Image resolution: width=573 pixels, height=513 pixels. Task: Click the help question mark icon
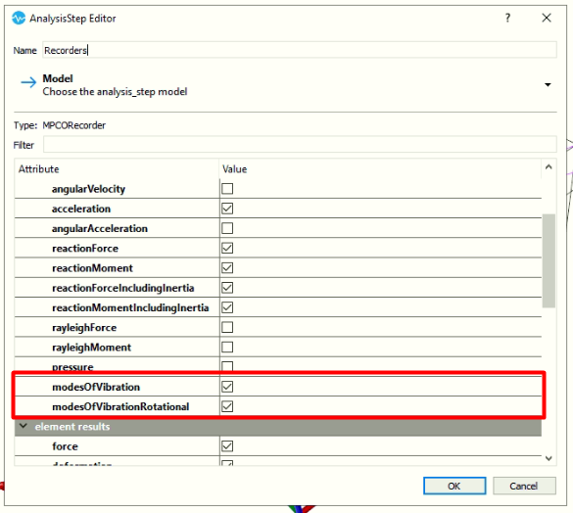(507, 18)
